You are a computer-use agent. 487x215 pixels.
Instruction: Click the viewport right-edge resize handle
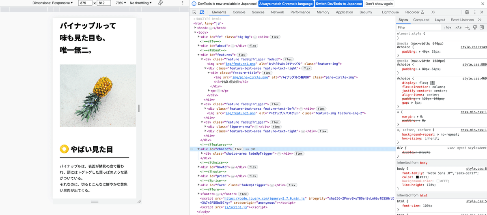pos(139,108)
